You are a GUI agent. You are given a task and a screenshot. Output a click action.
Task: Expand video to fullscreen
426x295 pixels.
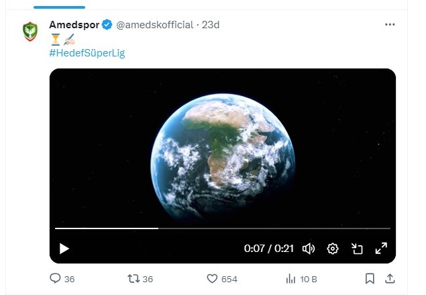[381, 249]
